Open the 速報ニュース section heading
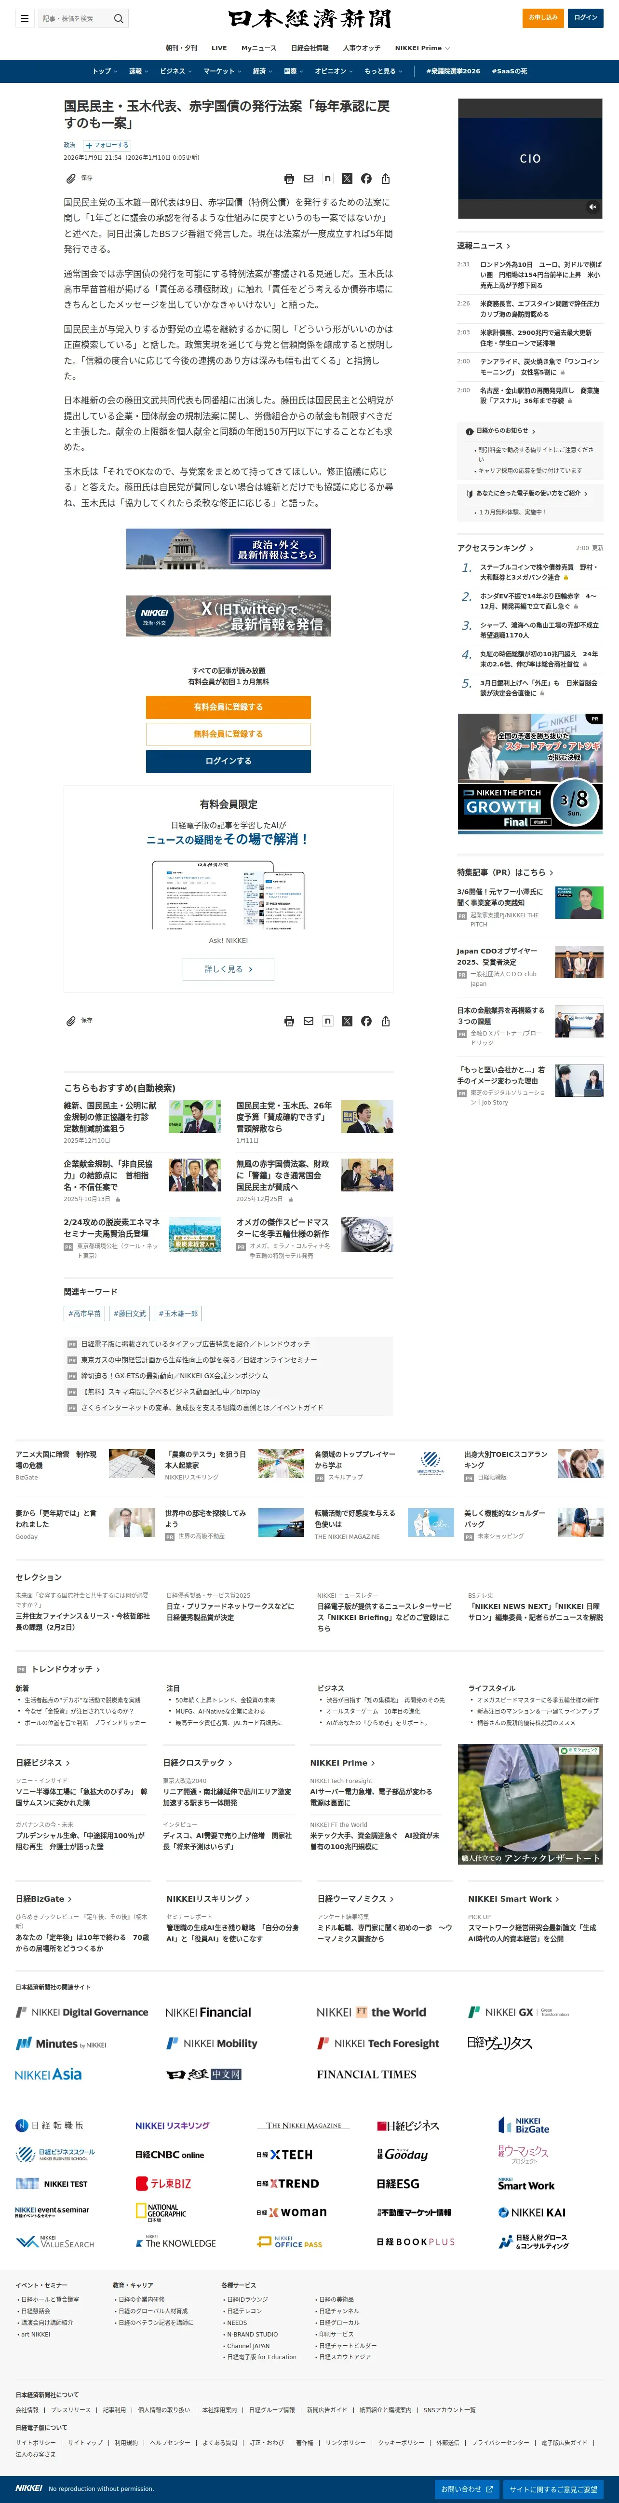Viewport: 619px width, 2503px height. pos(483,246)
